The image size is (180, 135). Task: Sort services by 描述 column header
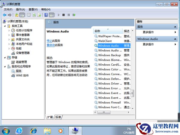127,31
